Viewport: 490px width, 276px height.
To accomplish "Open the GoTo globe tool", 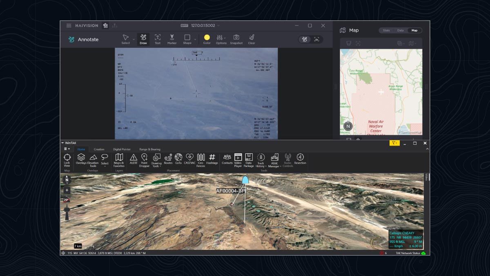I will 178,159.
